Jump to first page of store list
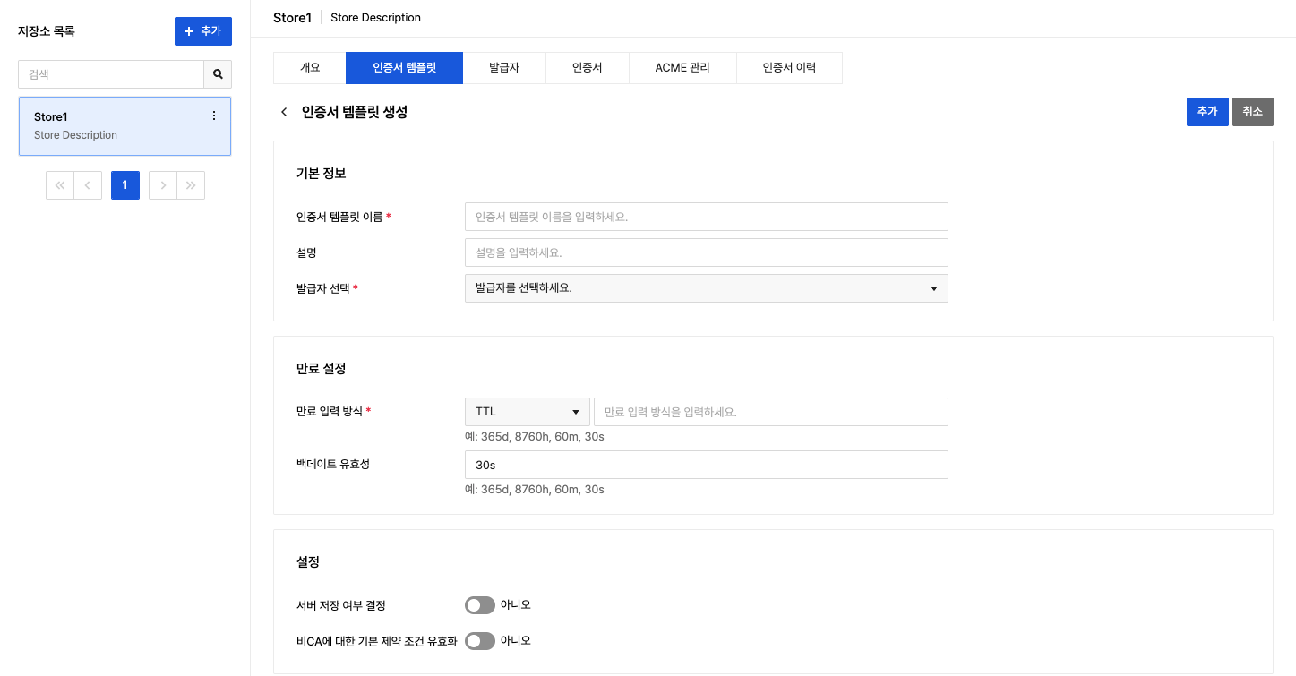This screenshot has width=1296, height=676. [x=60, y=185]
